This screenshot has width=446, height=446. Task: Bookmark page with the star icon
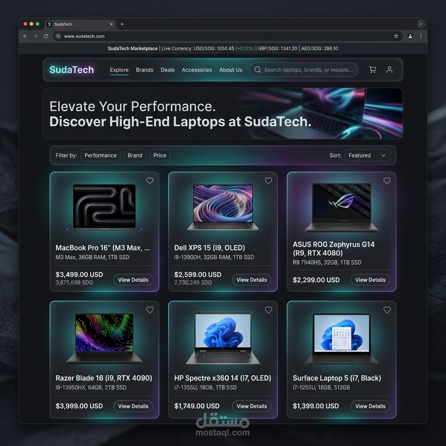396,36
